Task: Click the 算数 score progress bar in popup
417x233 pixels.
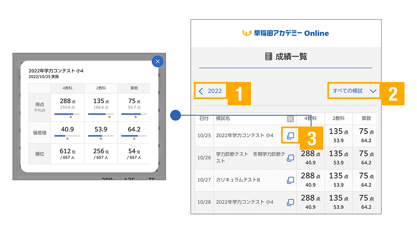Action: tap(134, 114)
